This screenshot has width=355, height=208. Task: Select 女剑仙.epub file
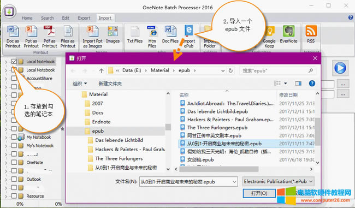pyautogui.click(x=200, y=159)
